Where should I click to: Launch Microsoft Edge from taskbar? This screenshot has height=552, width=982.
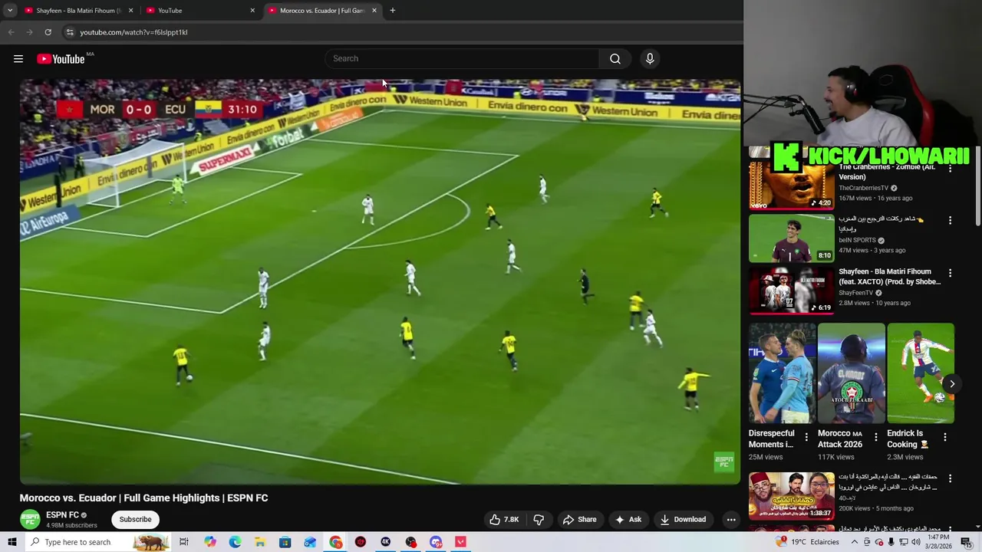(x=235, y=542)
